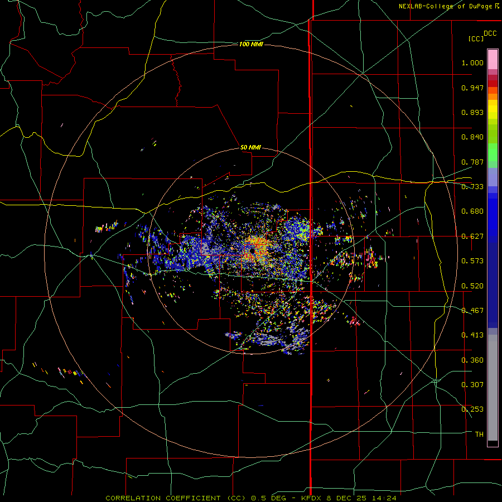Select the 1.000 value on the color scale
This screenshot has width=502, height=502.
pyautogui.click(x=472, y=62)
